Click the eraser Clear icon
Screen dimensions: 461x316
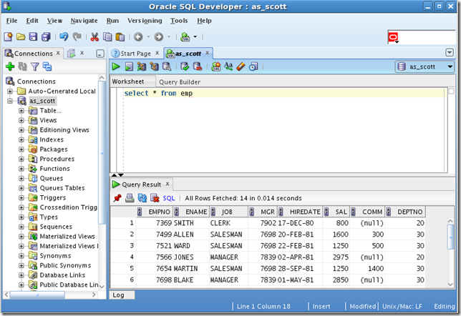[x=241, y=66]
